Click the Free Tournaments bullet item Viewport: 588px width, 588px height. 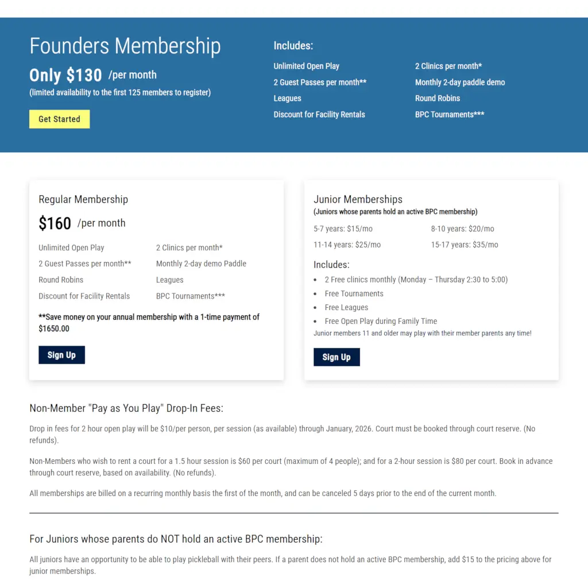354,293
